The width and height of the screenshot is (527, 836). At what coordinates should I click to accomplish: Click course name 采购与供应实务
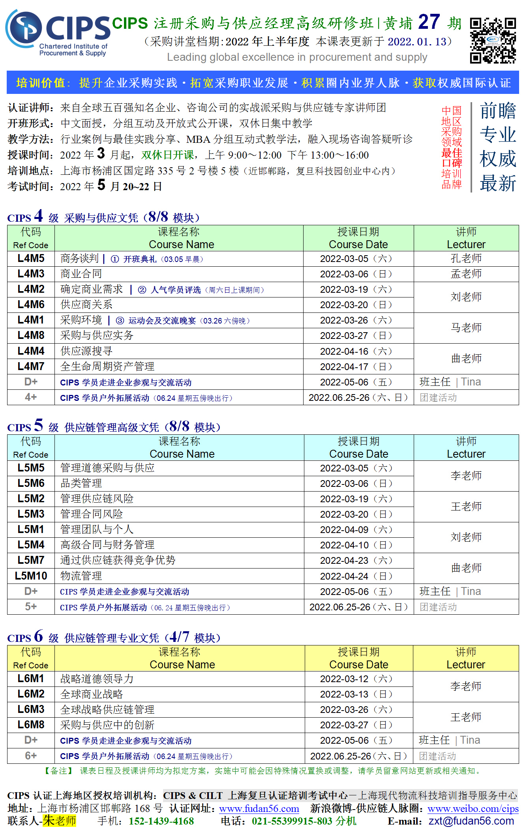(97, 335)
